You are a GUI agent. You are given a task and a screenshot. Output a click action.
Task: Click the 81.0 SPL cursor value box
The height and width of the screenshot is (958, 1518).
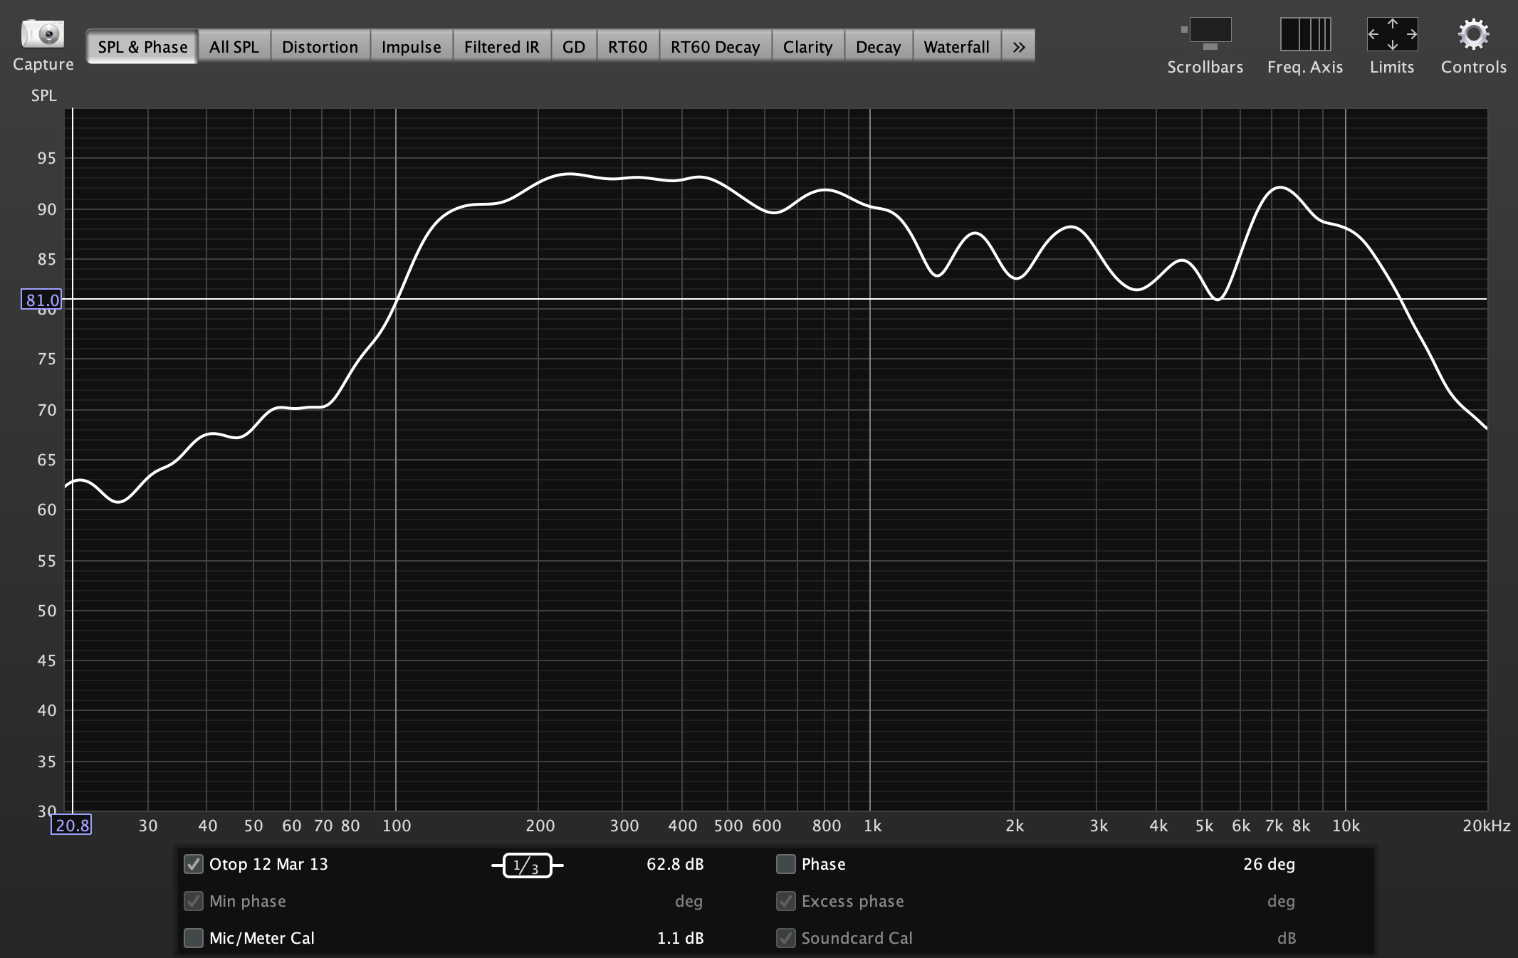pyautogui.click(x=42, y=300)
